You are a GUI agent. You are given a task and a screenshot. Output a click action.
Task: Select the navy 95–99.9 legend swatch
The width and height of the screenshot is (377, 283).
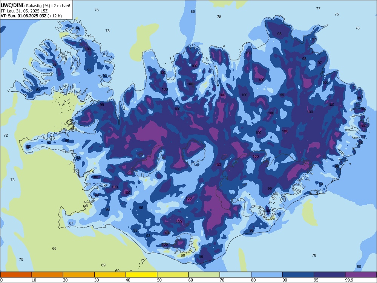[329, 275]
